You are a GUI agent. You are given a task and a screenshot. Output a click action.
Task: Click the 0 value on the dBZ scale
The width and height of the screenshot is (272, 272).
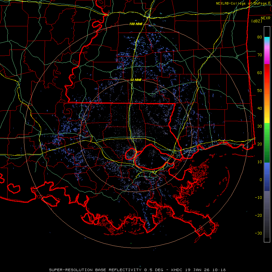tap(261, 180)
